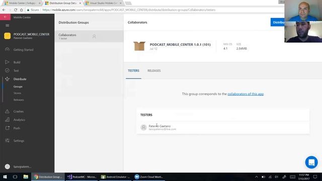Click the yellow PODCAST_MOBILE_CENTER app icon
The height and width of the screenshot is (181, 322).
(x=7, y=36)
